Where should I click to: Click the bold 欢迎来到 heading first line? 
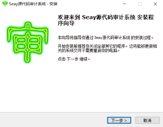106,17
